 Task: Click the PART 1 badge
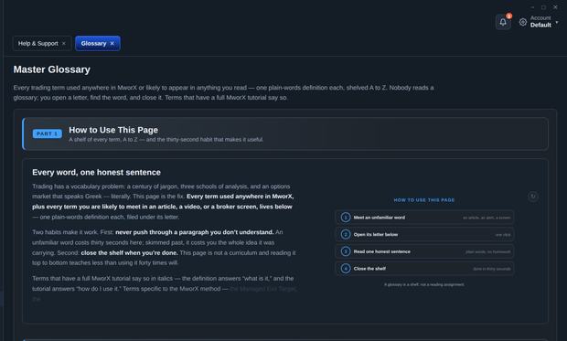tap(47, 133)
